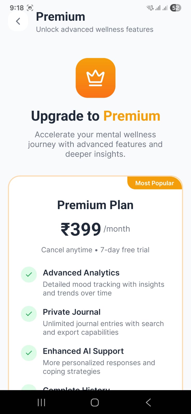This screenshot has height=414, width=191.
Task: Tap the Most Popular badge
Action: [155, 183]
